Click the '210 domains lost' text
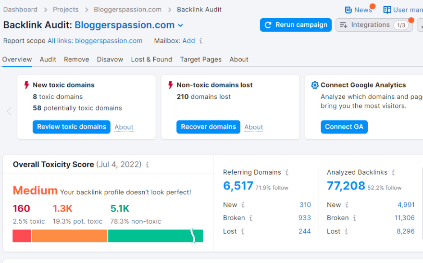The width and height of the screenshot is (423, 263). point(204,97)
